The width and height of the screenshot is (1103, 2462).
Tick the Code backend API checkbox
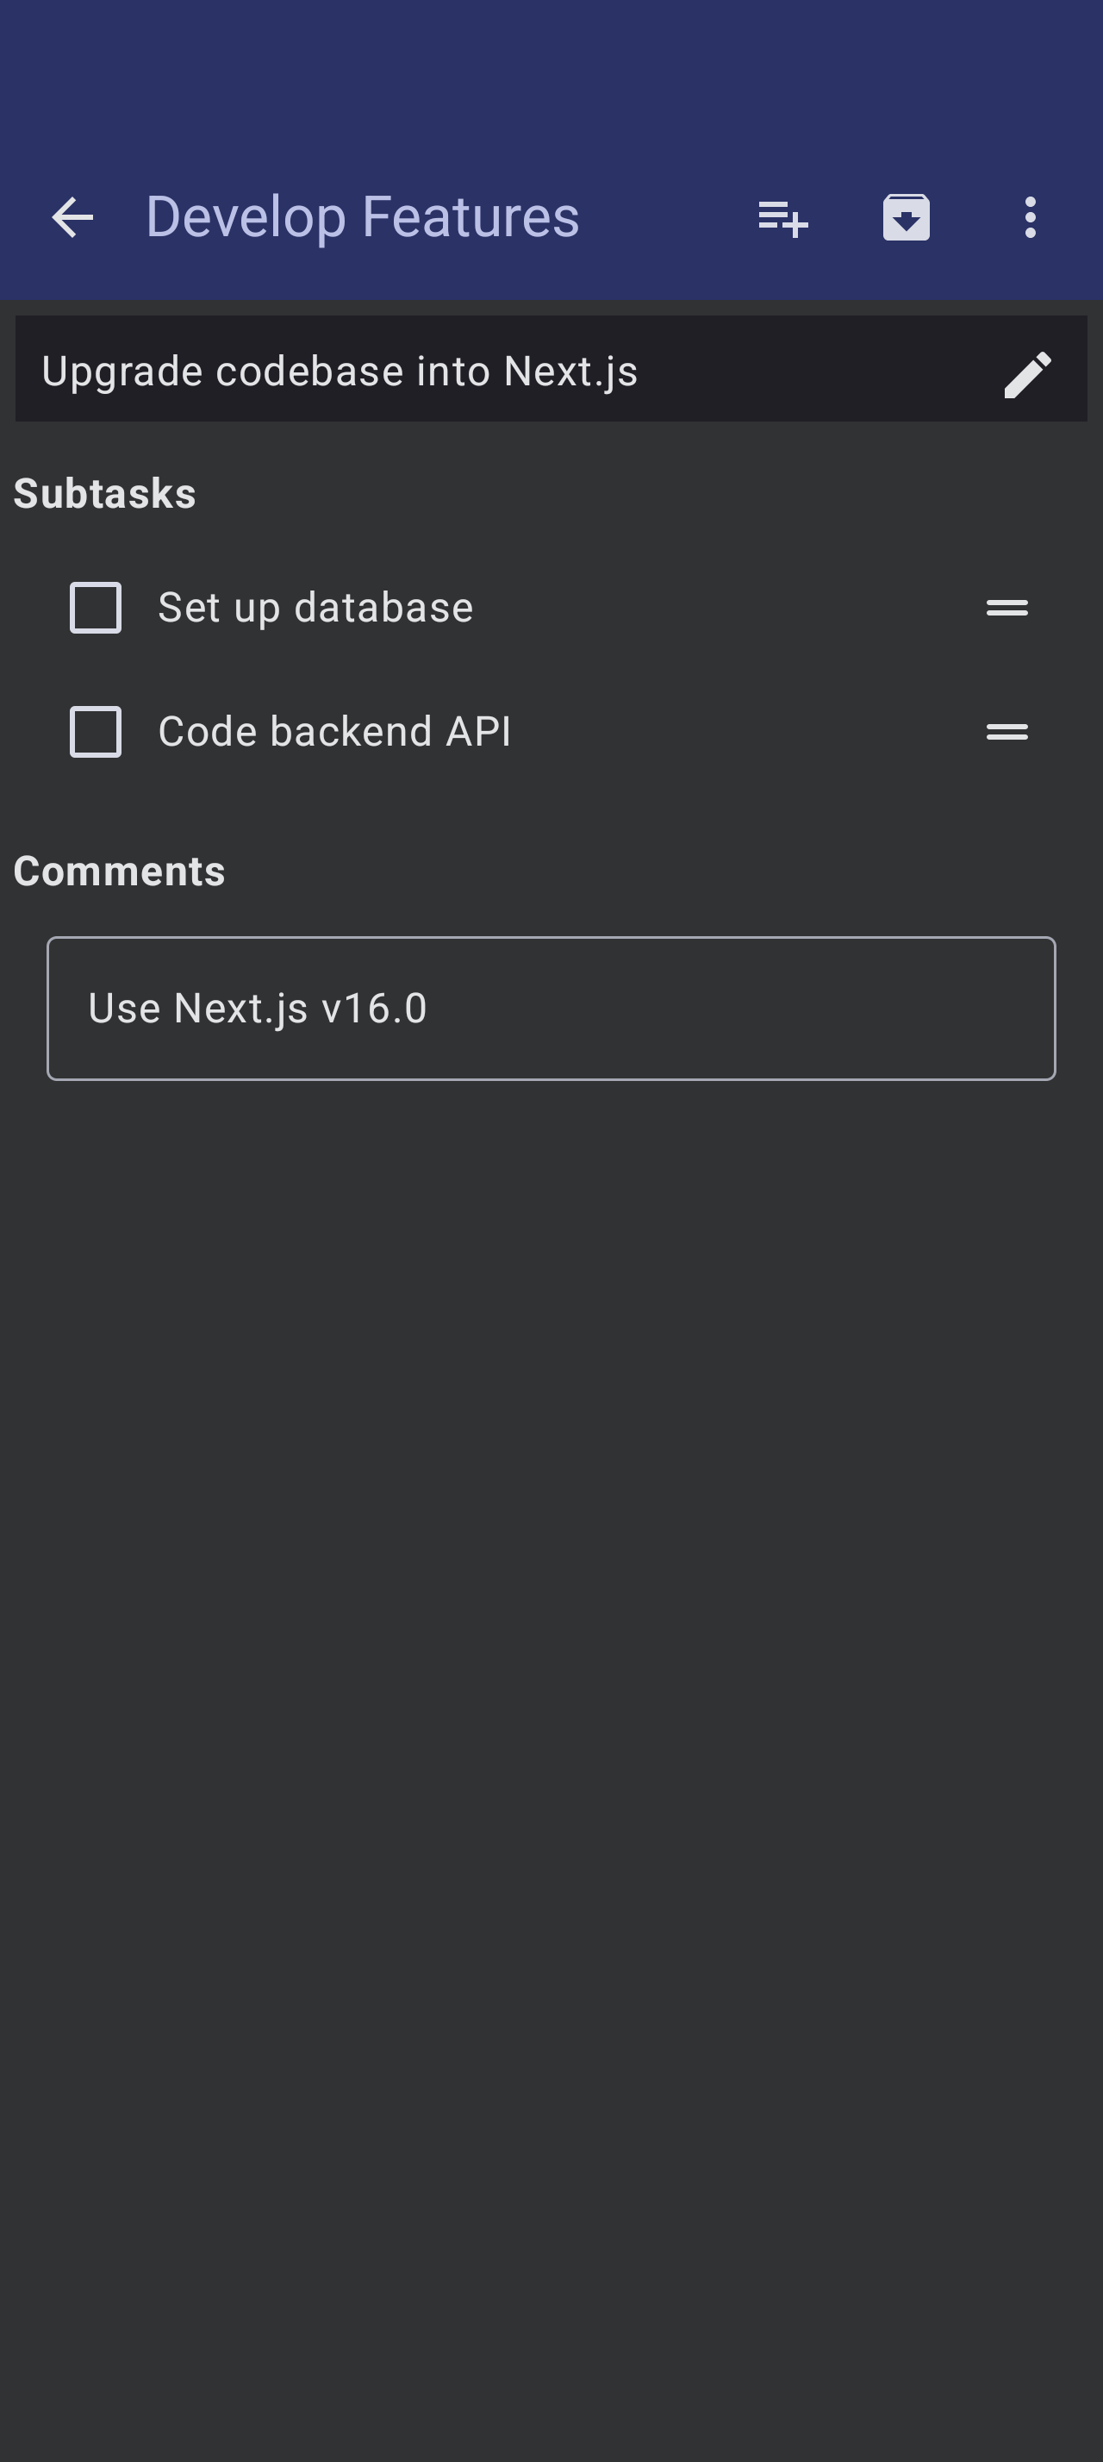(96, 732)
